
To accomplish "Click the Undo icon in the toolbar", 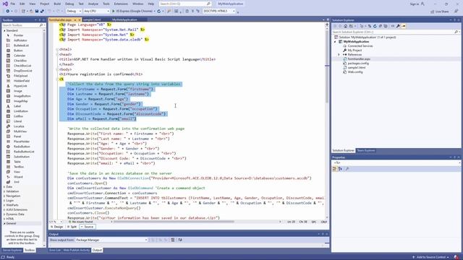I will (49, 11).
